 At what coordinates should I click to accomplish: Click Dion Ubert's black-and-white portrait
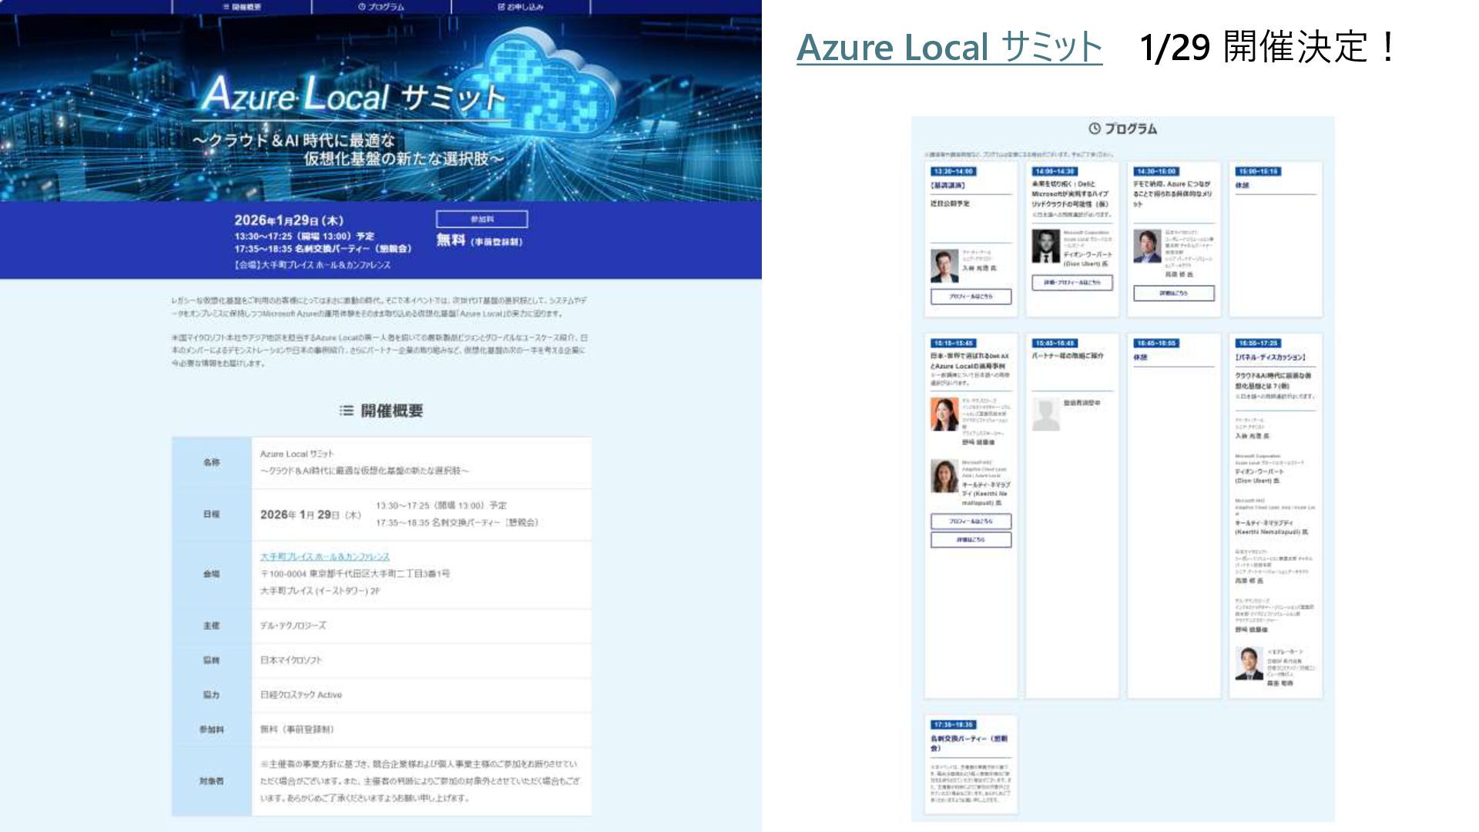(x=1045, y=247)
